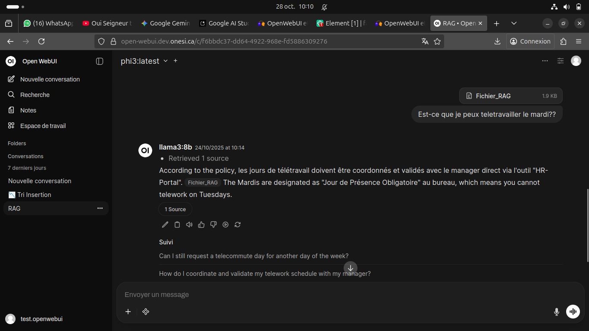Click the 1 Source button
Viewport: 589px width, 331px height.
coord(175,209)
